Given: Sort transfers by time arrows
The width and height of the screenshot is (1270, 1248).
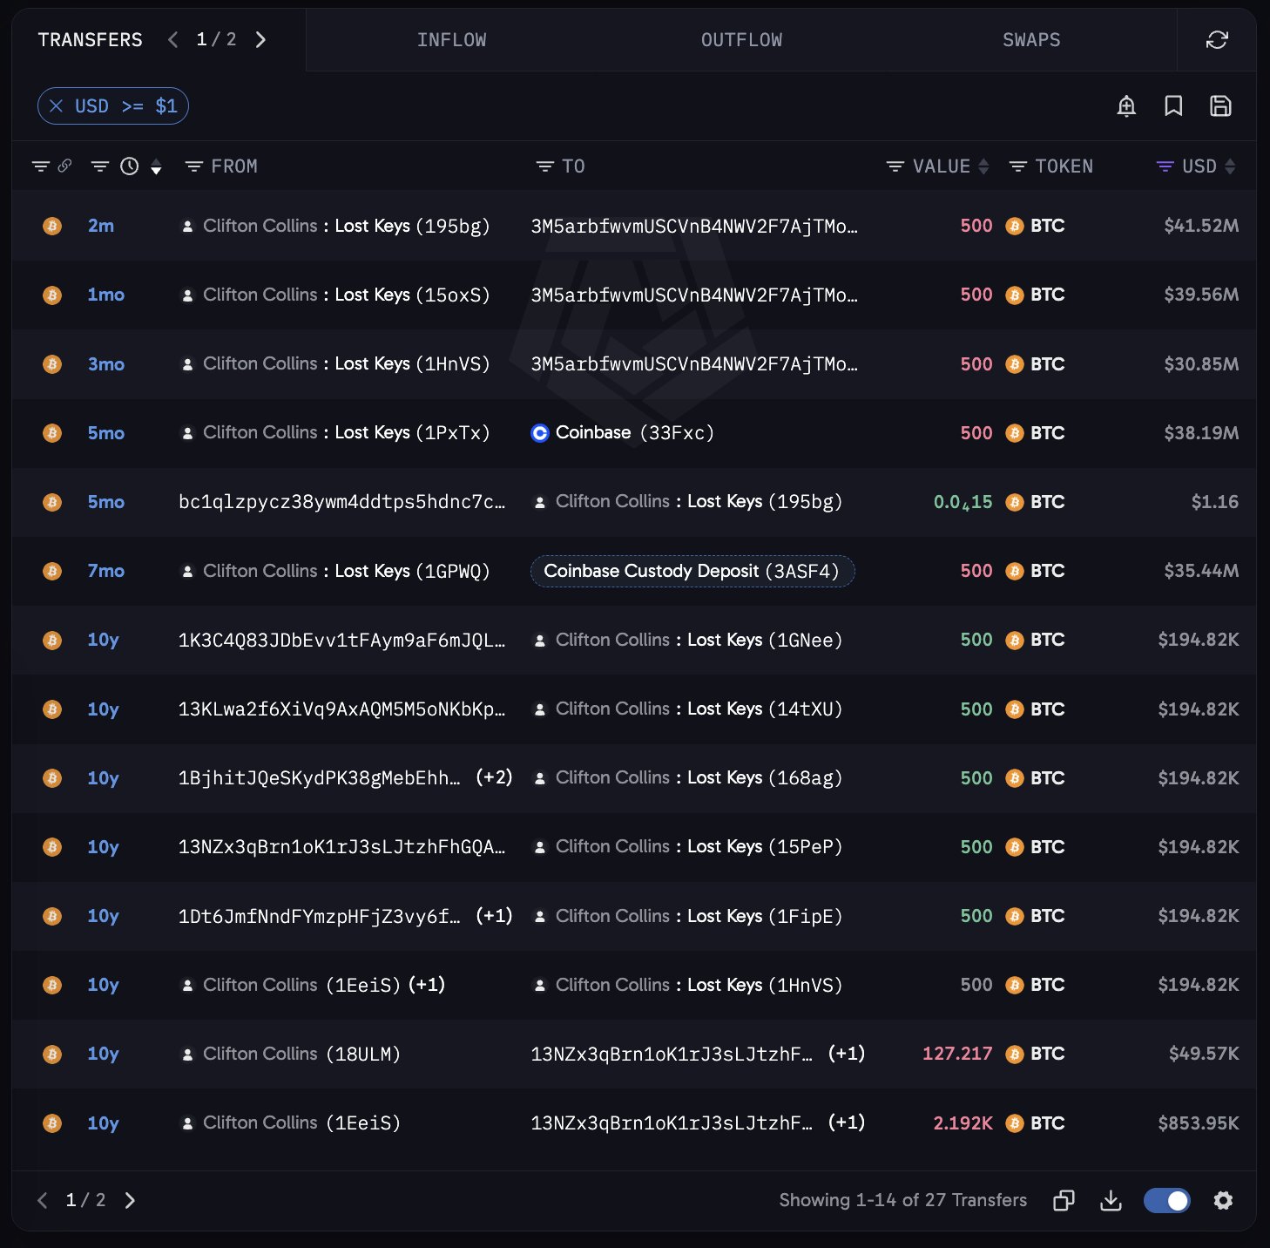Looking at the screenshot, I should [x=156, y=166].
